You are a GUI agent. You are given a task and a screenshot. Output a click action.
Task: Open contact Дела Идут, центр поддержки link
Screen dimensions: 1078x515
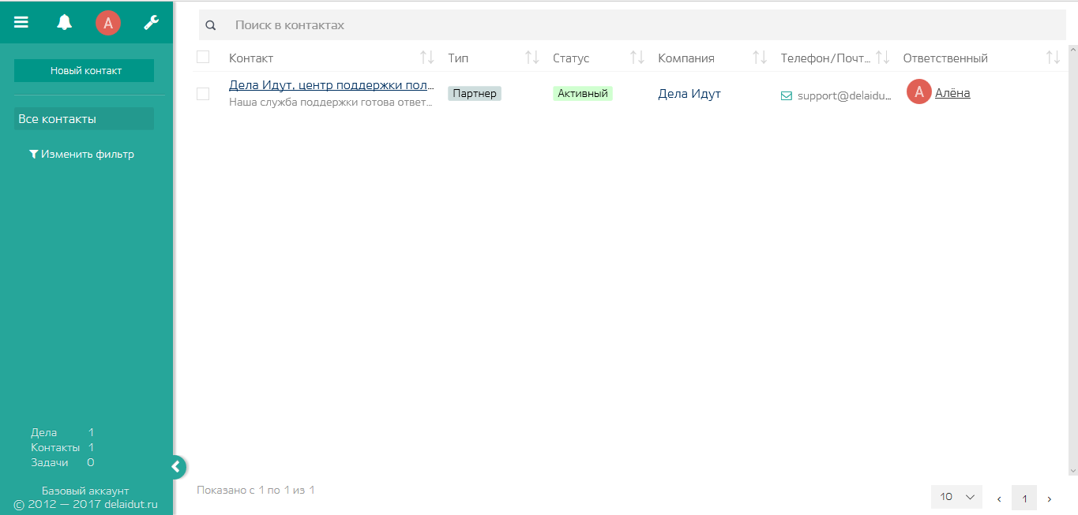tap(332, 85)
